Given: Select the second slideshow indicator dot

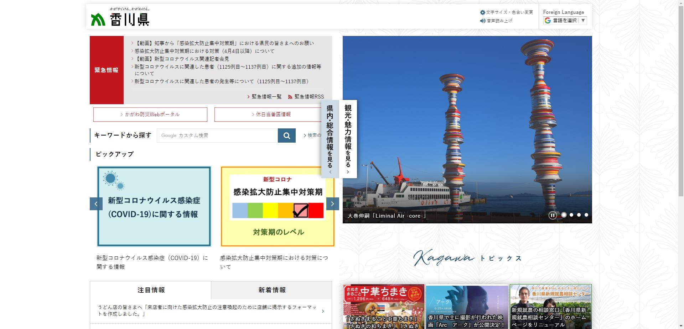Looking at the screenshot, I should 571,215.
